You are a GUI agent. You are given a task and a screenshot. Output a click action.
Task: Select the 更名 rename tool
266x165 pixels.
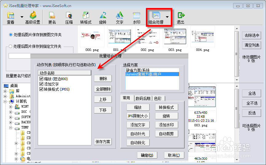click(52, 18)
